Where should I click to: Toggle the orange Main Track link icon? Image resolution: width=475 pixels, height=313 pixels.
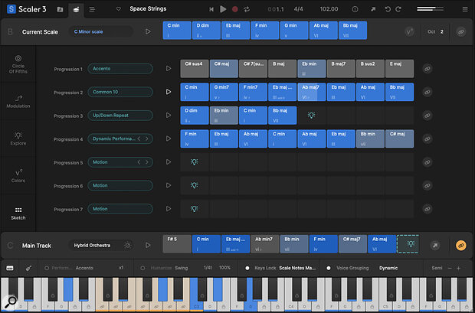pos(460,245)
